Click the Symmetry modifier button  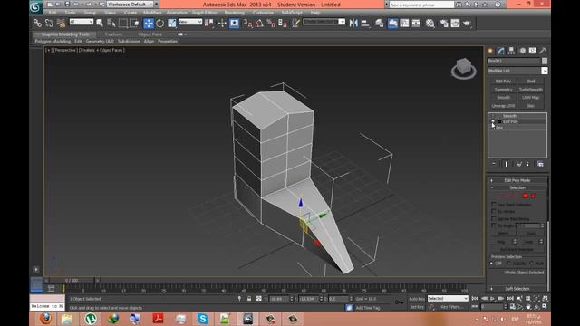tap(504, 89)
